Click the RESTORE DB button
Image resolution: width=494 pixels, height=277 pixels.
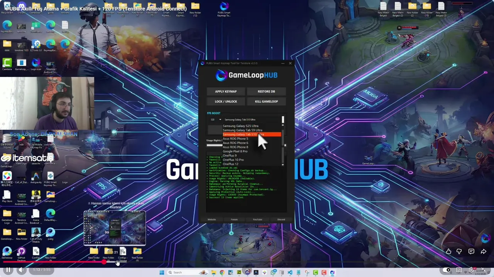coord(266,92)
